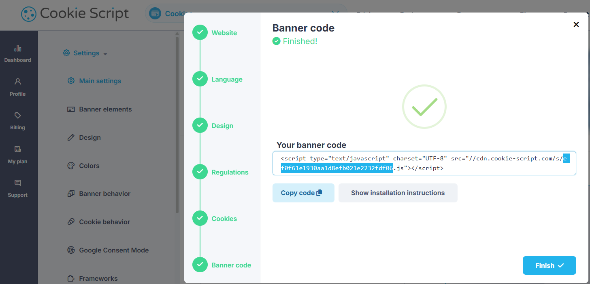Click the Design pencil icon
590x284 pixels.
pyautogui.click(x=71, y=137)
